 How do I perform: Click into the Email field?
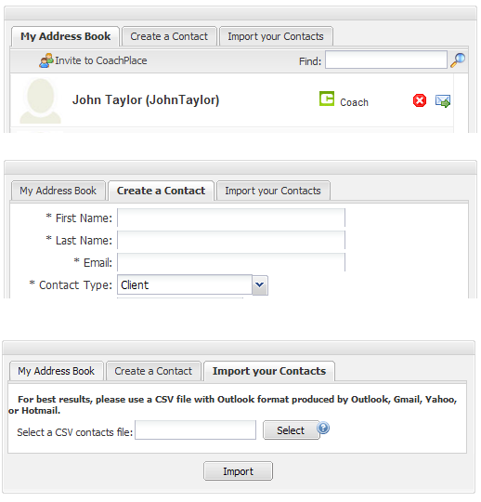231,262
